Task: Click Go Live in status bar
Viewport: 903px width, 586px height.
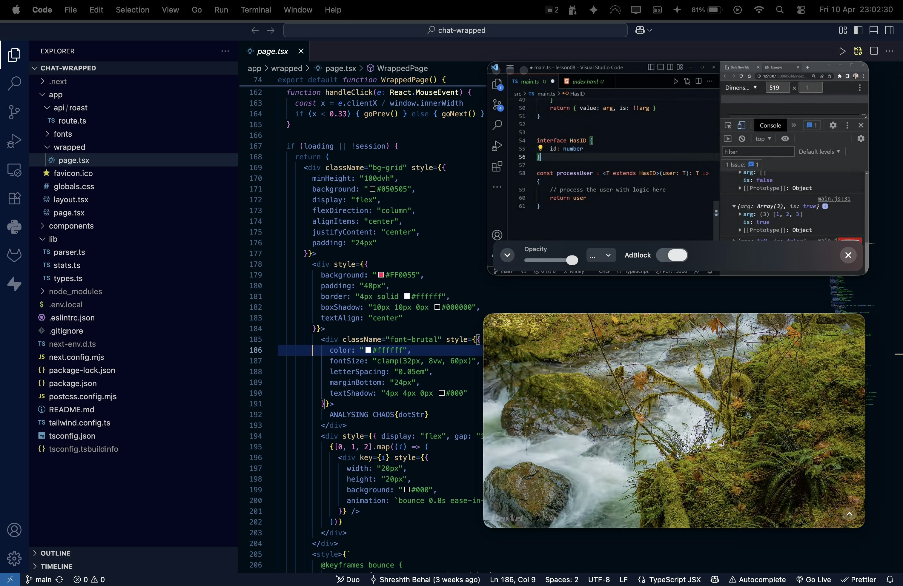Action: (x=813, y=579)
